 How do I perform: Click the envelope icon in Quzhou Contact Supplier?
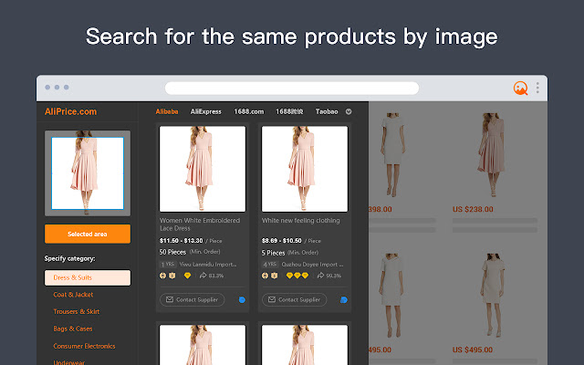[272, 299]
